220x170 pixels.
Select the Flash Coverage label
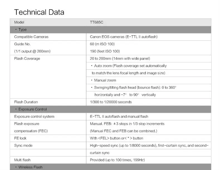coord(27,59)
